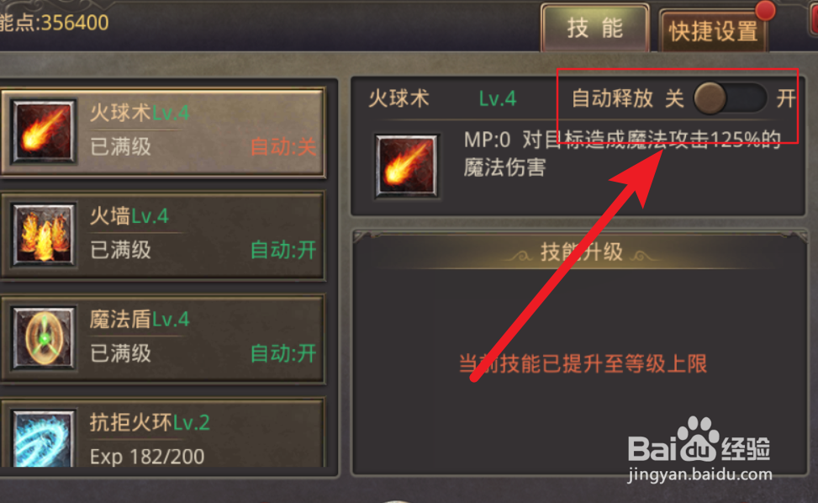Click the red notification dot on 快捷设置
The height and width of the screenshot is (503, 818).
765,10
